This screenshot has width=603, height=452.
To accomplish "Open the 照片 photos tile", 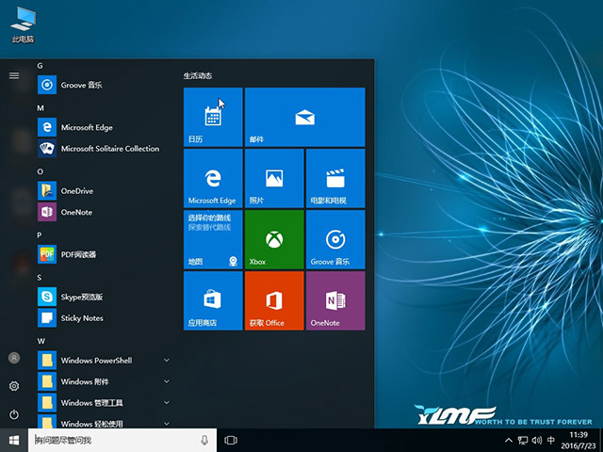I will coord(273,178).
